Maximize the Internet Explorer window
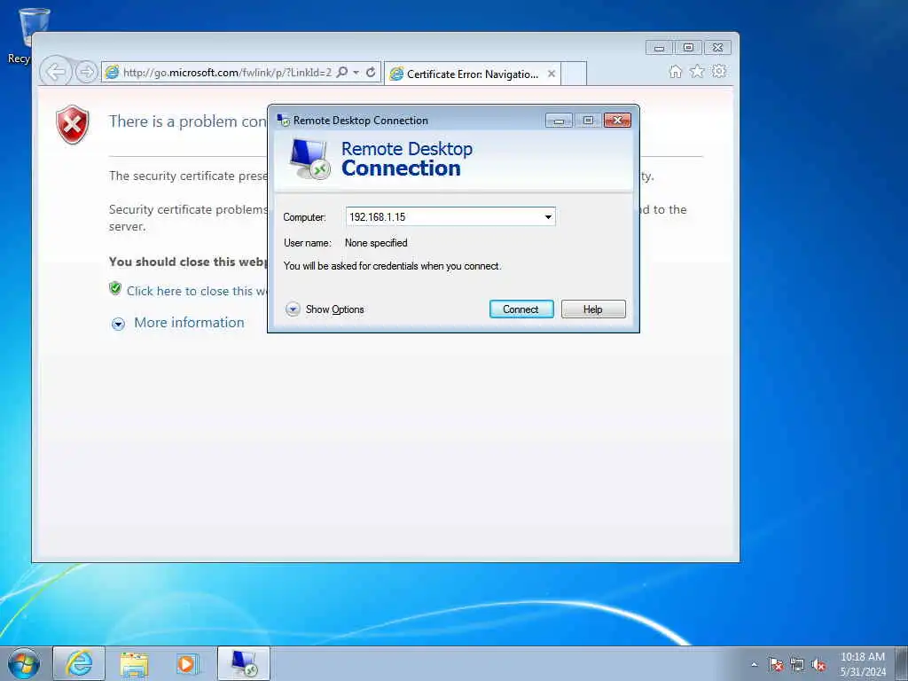The width and height of the screenshot is (908, 681). pyautogui.click(x=688, y=48)
